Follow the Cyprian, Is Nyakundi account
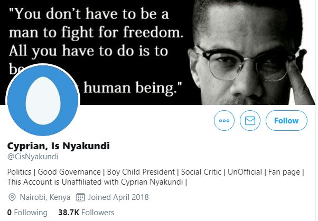The image size is (318, 221). pos(286,121)
